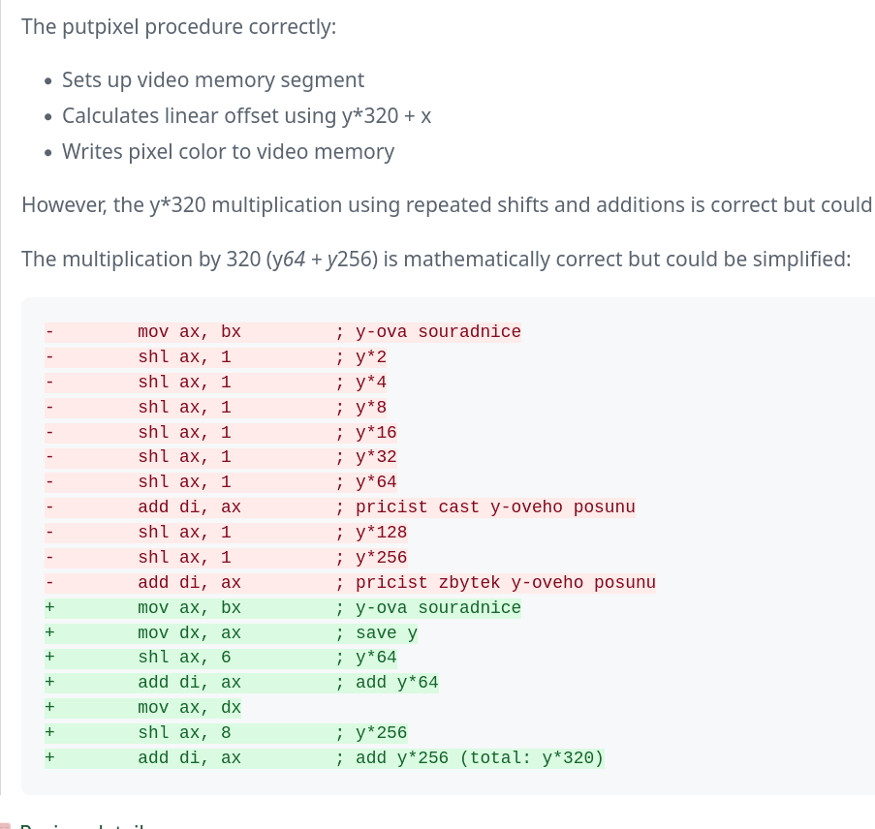Click the comment "add y*256 (total: y*320)"
Screen dimensions: 875x829
click(479, 758)
